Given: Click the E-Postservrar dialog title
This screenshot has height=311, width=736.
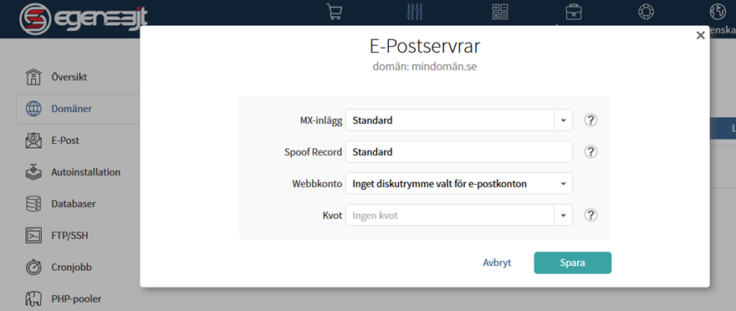Looking at the screenshot, I should pos(425,47).
